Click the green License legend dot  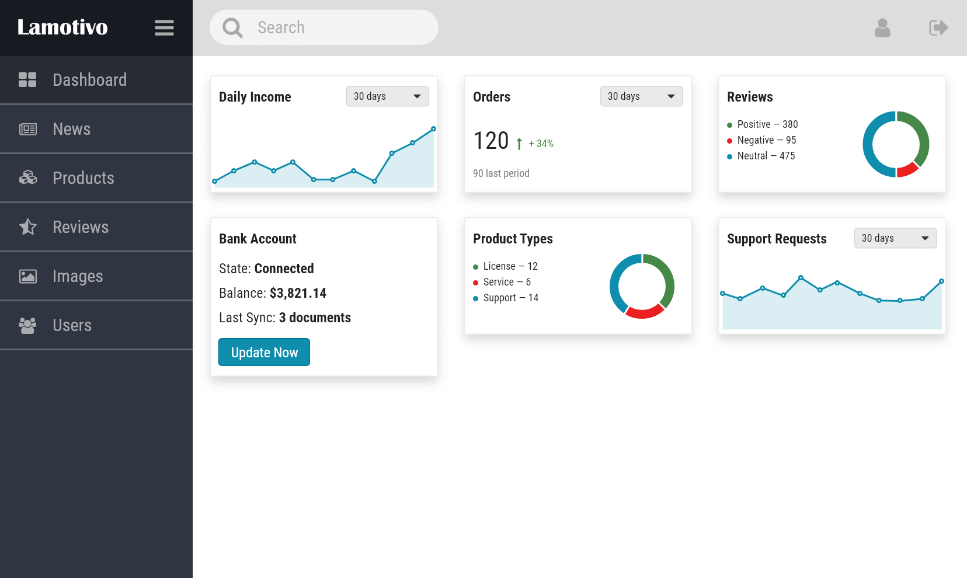click(x=475, y=267)
